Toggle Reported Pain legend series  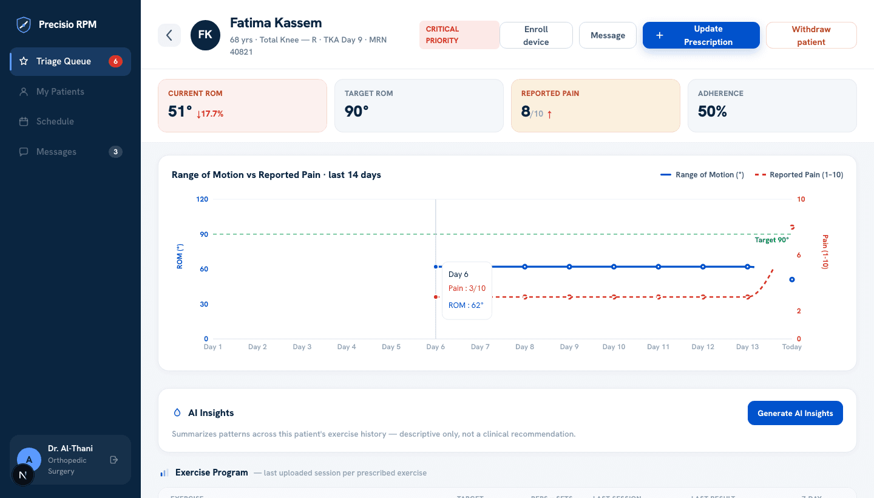(x=799, y=175)
